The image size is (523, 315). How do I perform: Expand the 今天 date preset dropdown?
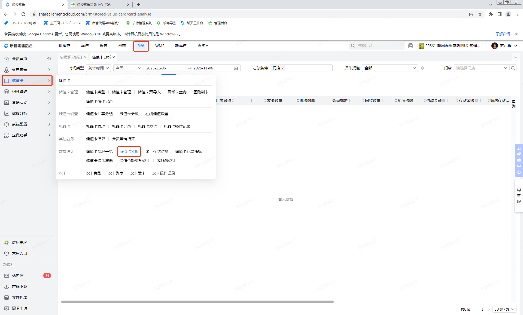click(x=128, y=68)
